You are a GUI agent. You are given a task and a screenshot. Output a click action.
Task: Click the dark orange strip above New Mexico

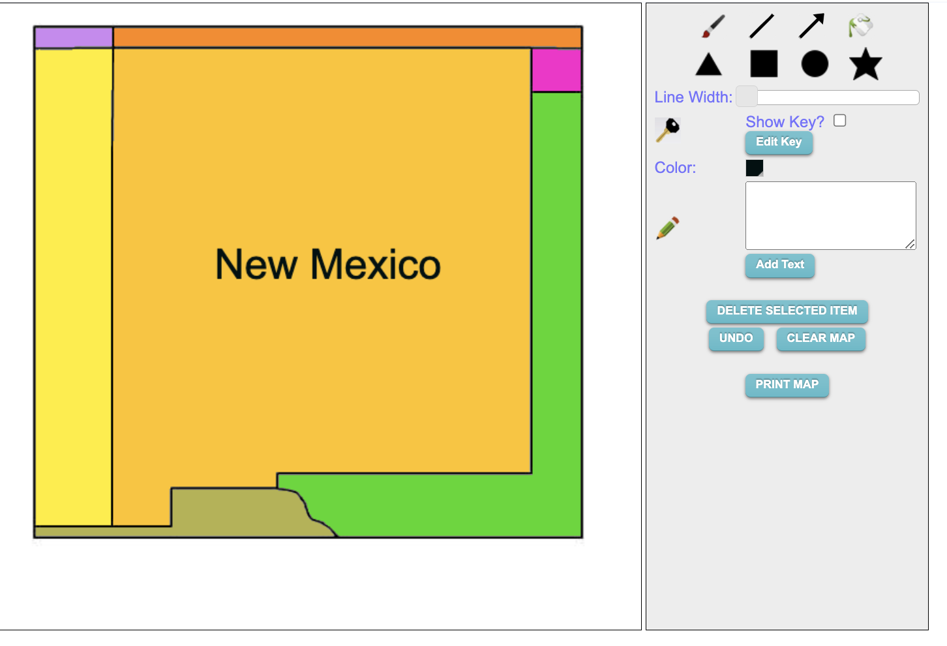(x=347, y=37)
